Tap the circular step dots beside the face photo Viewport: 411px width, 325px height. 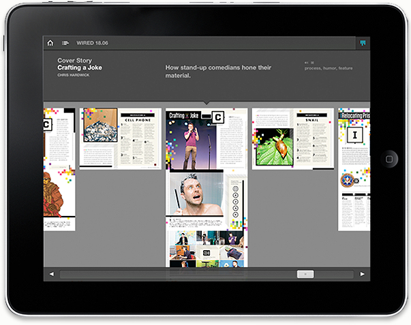[235, 201]
